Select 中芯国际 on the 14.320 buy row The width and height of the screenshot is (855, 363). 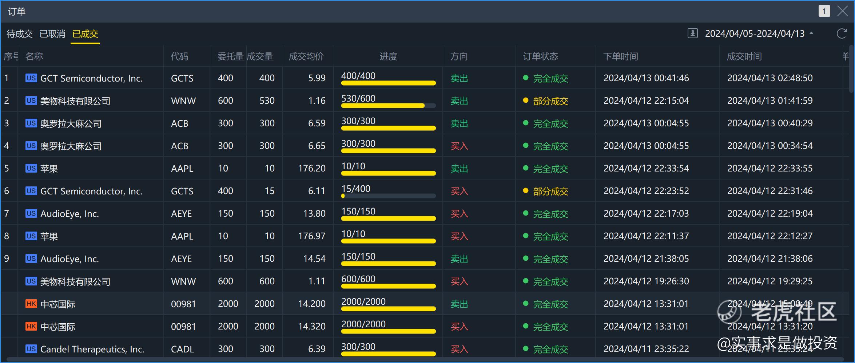click(x=58, y=327)
